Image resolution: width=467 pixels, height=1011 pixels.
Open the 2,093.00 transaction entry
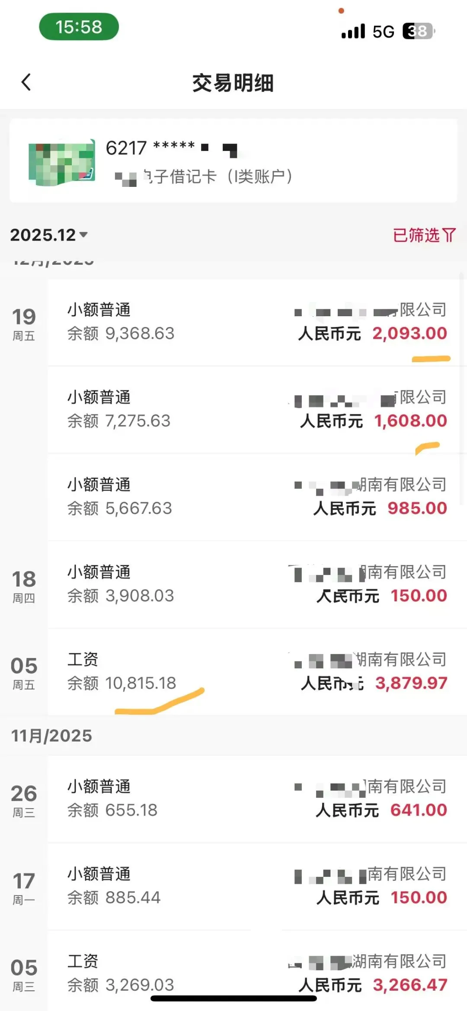[257, 322]
